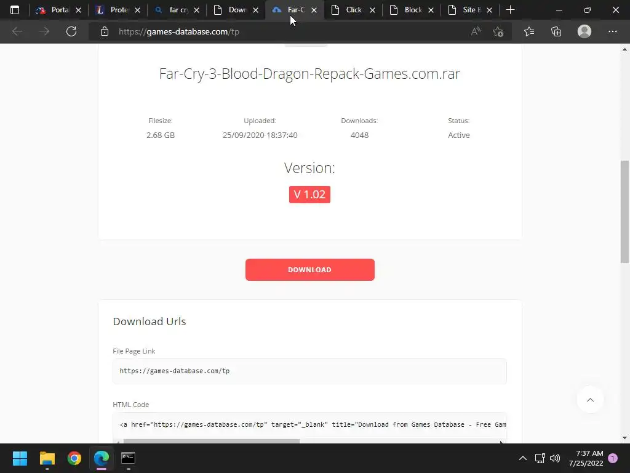Open Command Prompt from taskbar

pos(128,458)
